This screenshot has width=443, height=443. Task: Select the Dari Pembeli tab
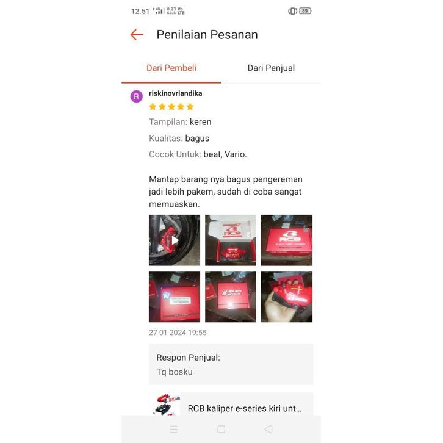(x=171, y=68)
